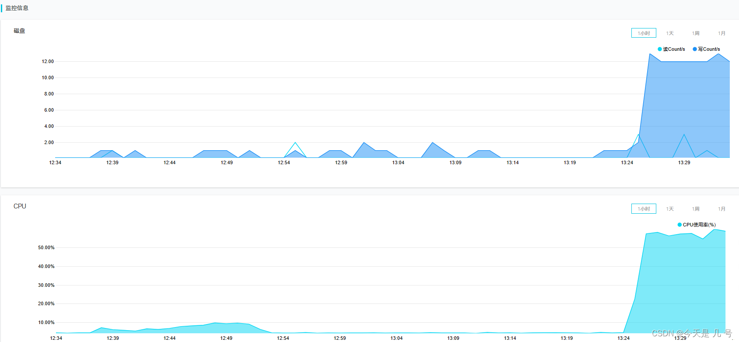Toggle the 写Count/s legend series

[x=706, y=49]
